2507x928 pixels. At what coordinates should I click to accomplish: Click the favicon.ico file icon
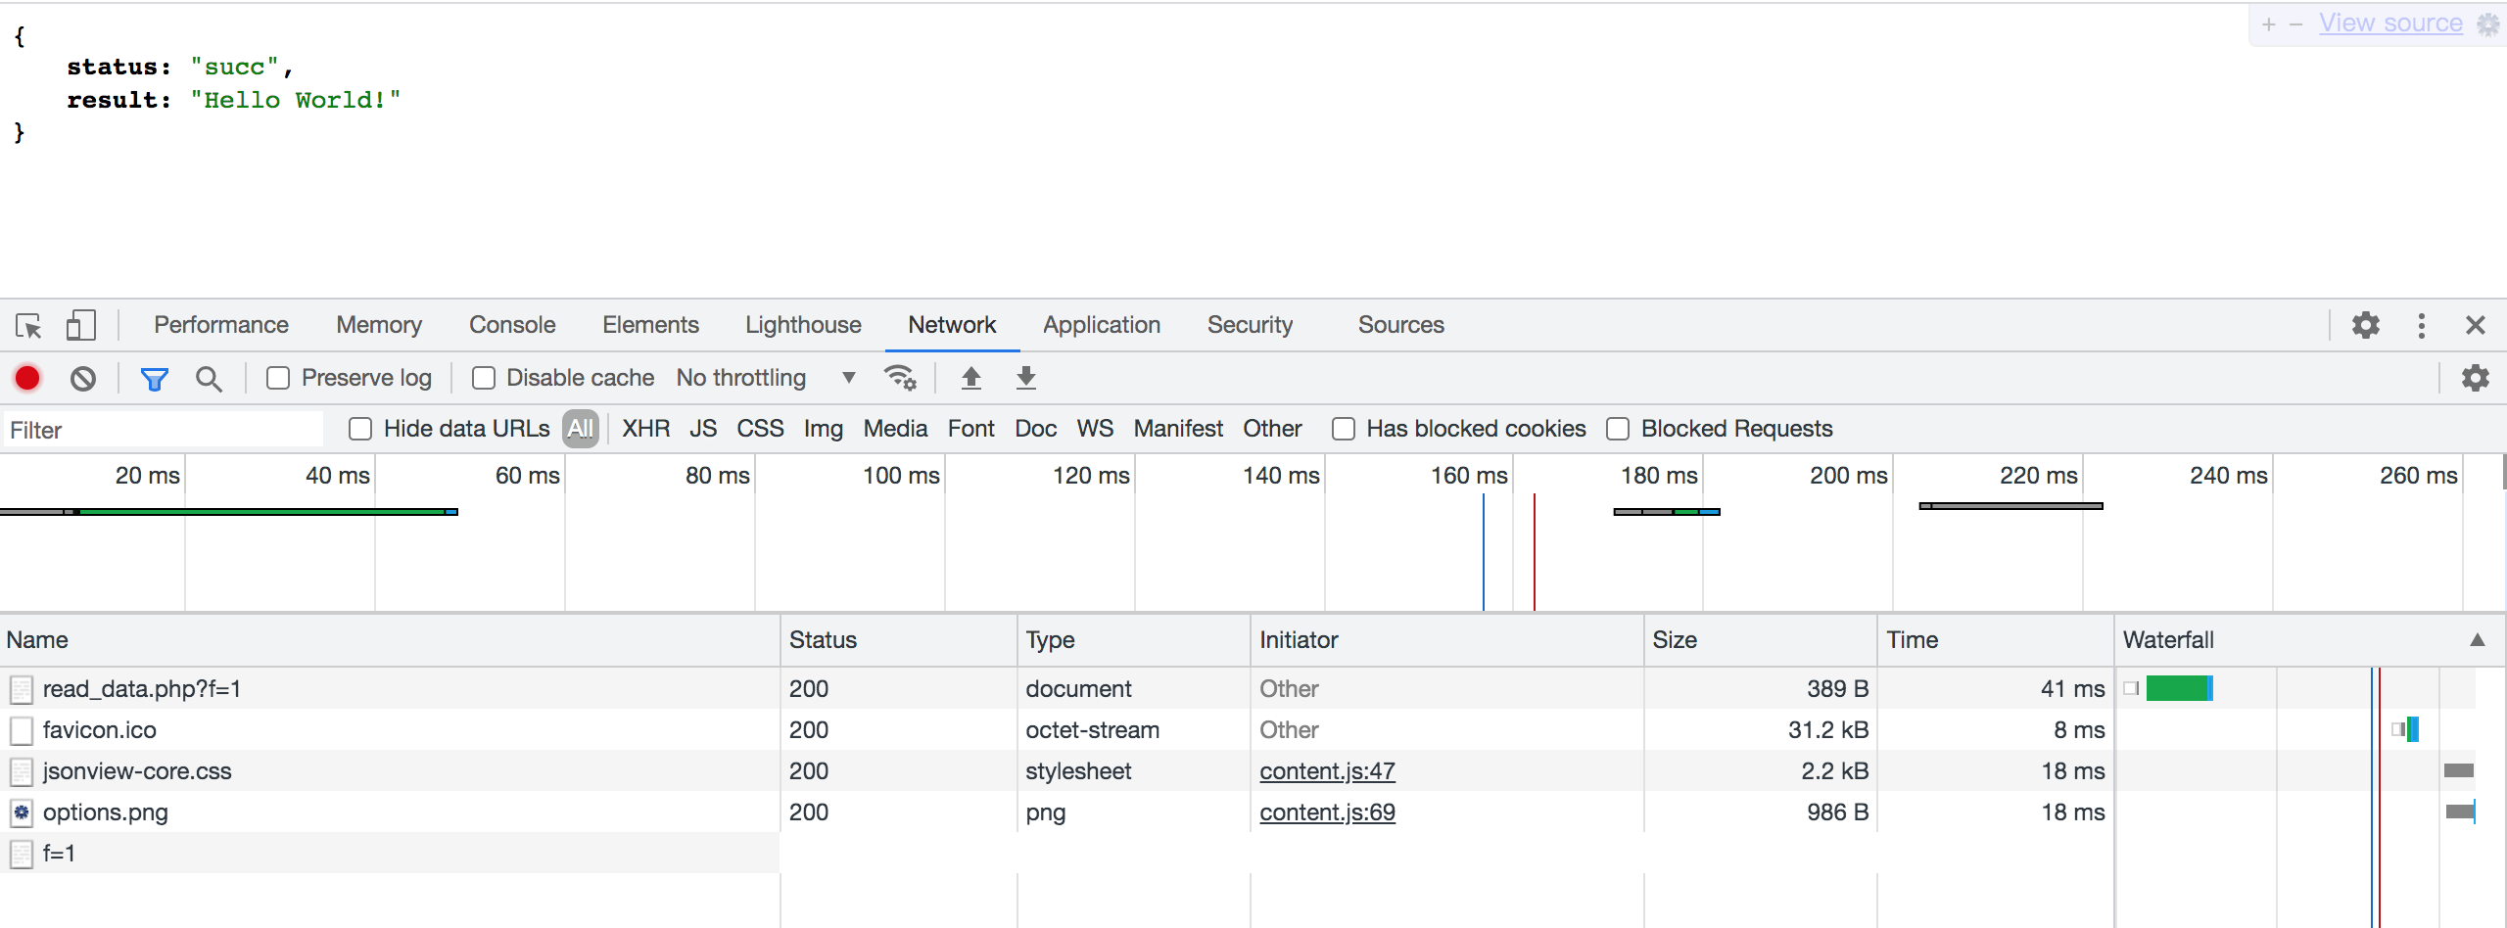tap(22, 730)
